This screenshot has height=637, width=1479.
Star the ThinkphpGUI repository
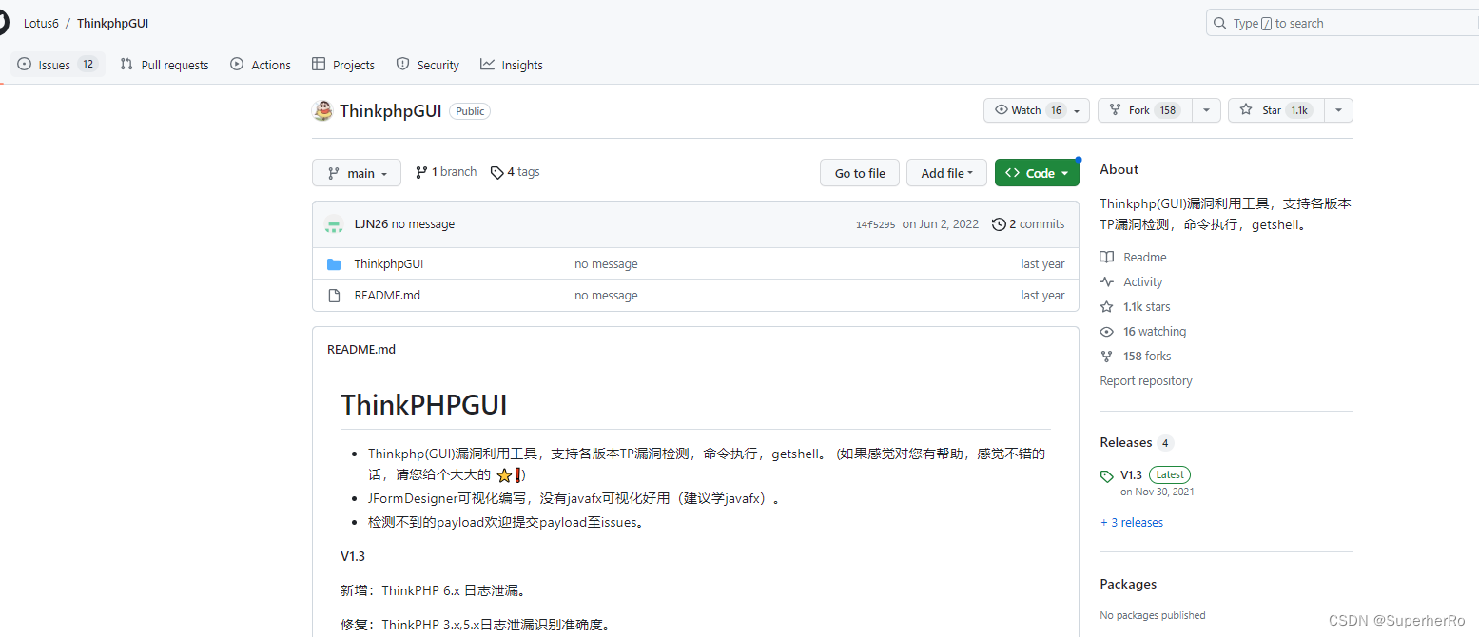[1273, 109]
